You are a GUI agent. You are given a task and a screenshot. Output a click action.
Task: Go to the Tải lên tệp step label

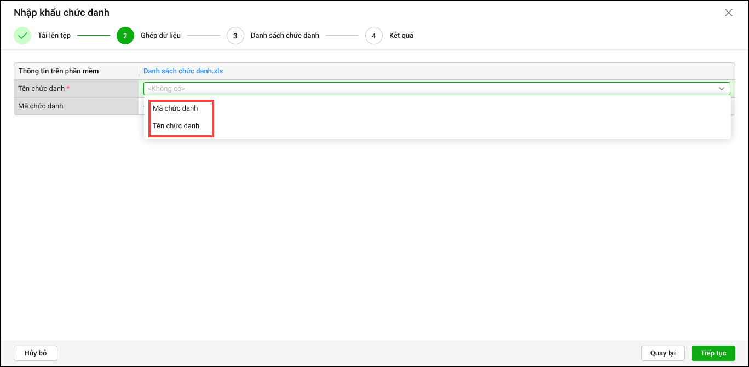coord(54,36)
